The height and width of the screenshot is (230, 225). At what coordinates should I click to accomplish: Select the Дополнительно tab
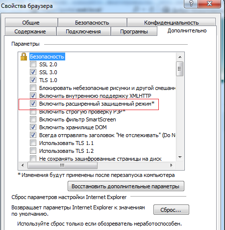[x=187, y=30]
